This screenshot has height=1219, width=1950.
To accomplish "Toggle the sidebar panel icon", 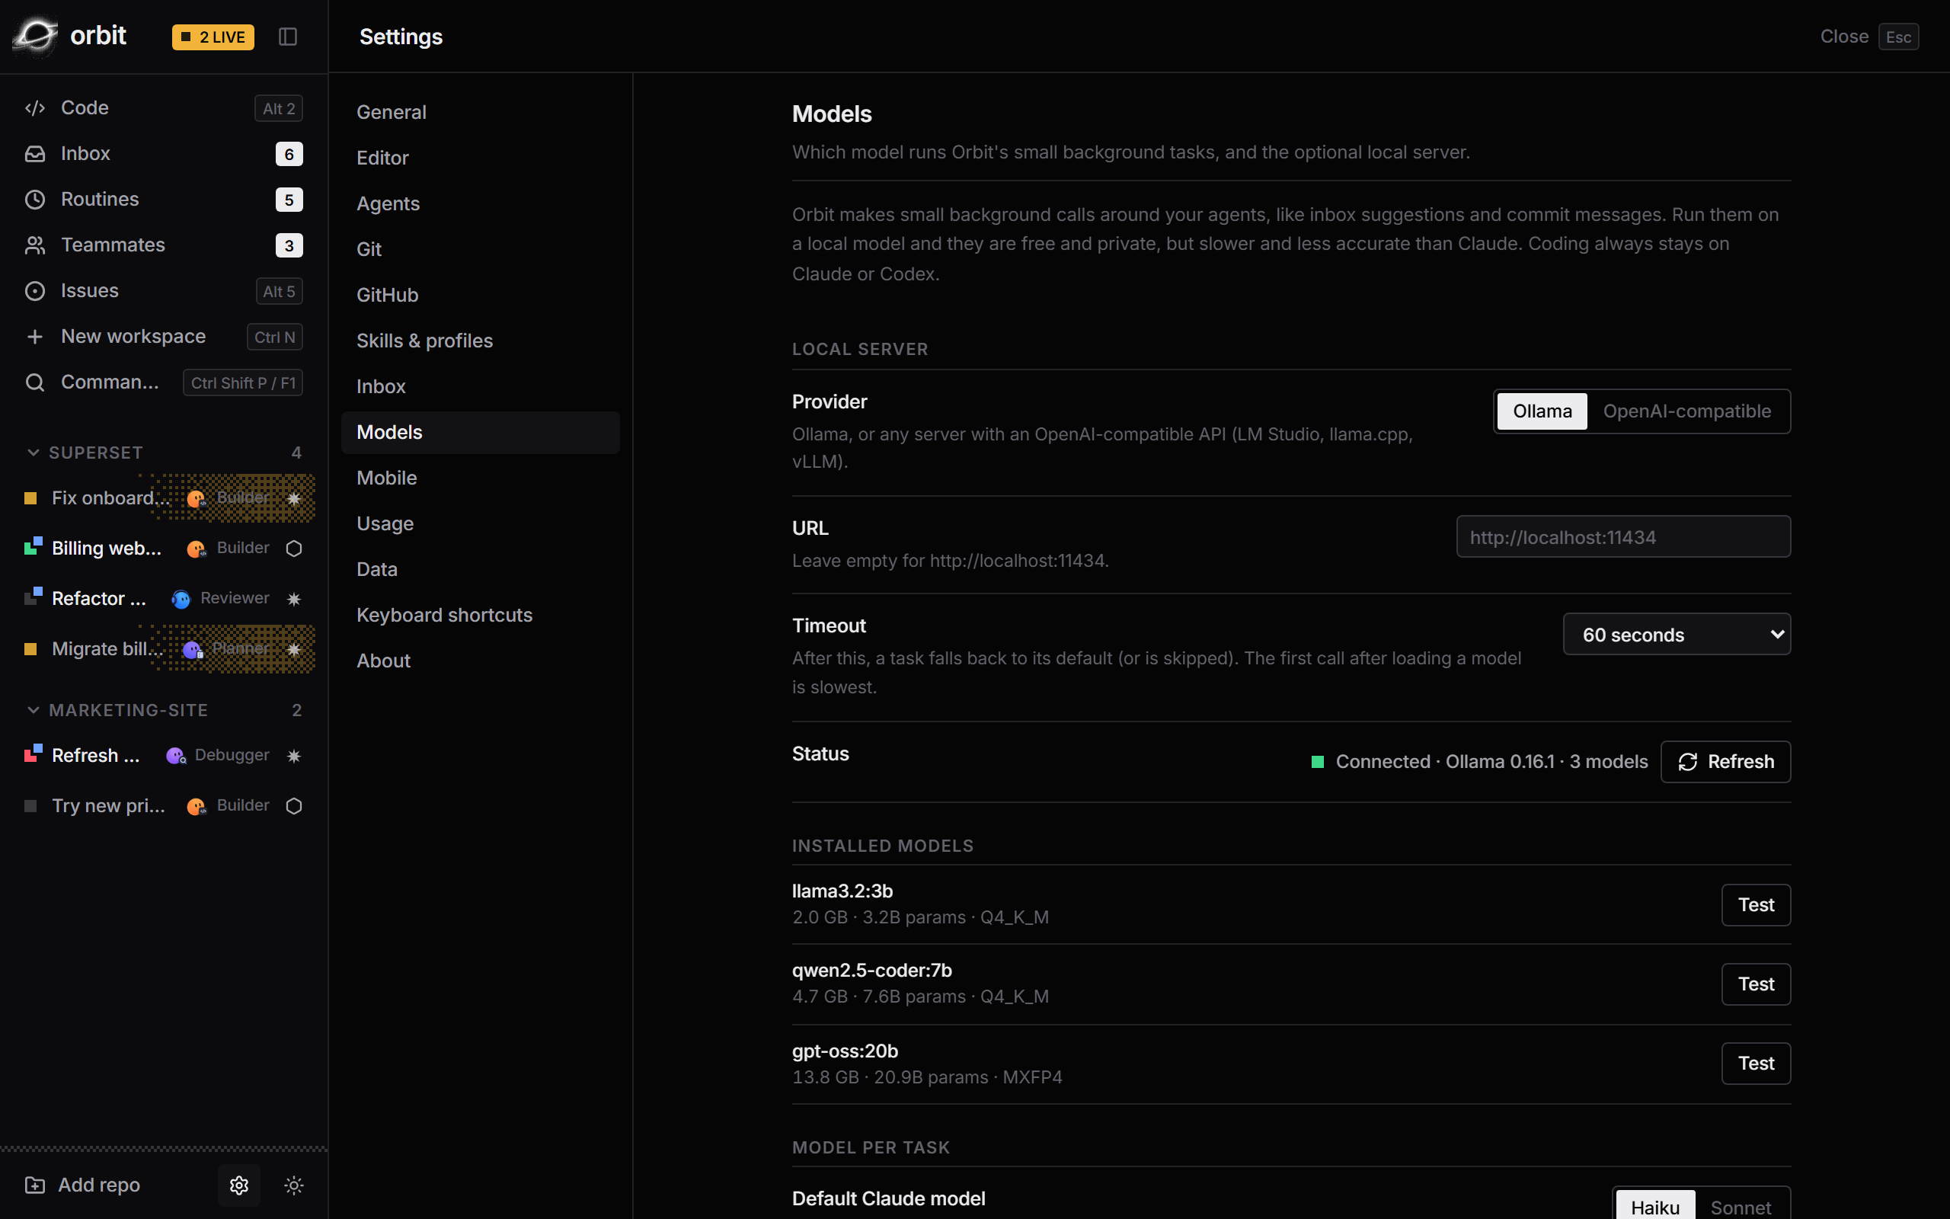I will (x=288, y=37).
